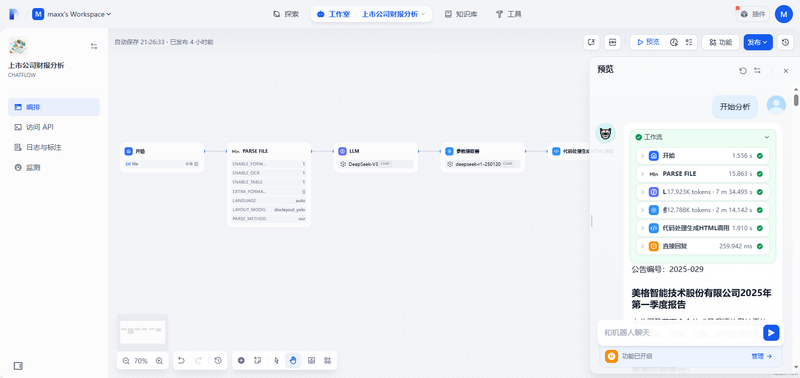Screen dimensions: 800x378
Task: Organize nodes layout icon
Action: [328, 360]
